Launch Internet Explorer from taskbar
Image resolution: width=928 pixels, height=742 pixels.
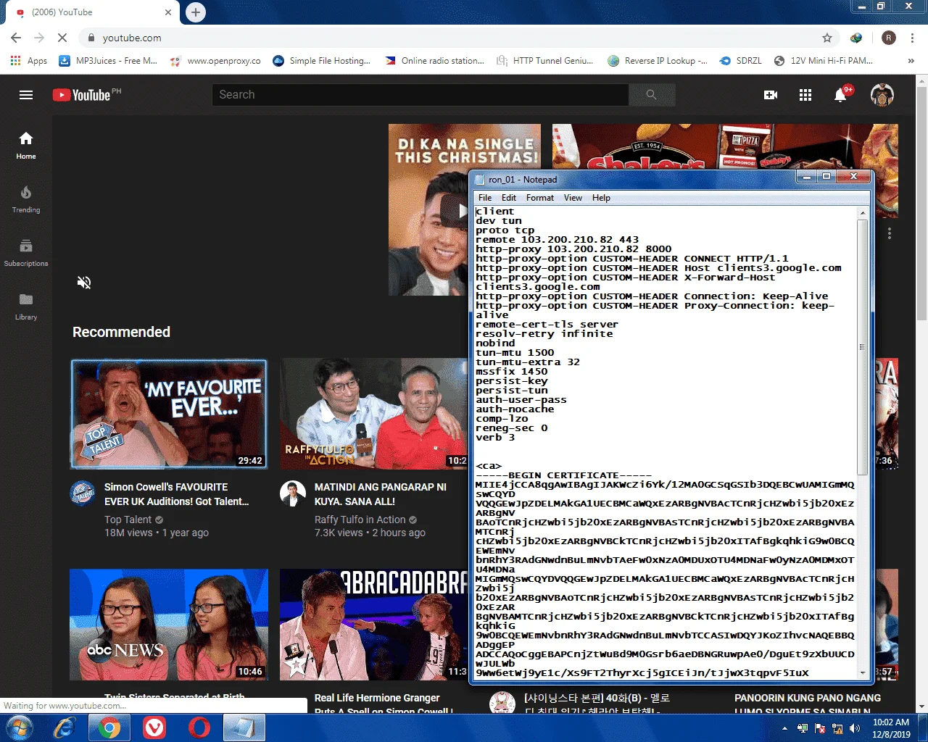(65, 728)
